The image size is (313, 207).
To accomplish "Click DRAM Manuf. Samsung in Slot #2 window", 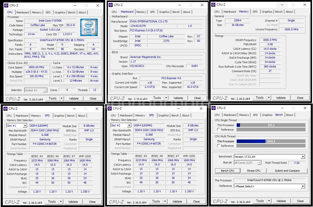I will [149, 139].
